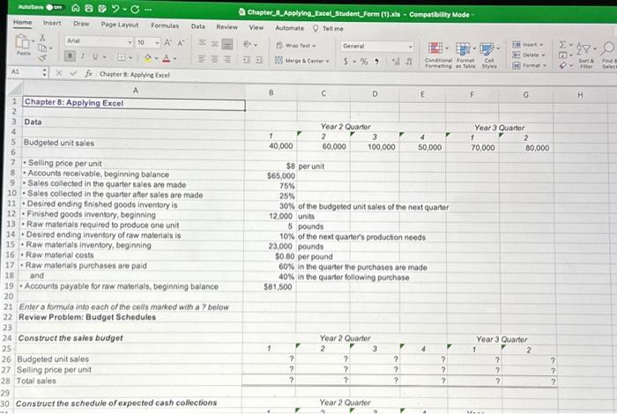Click the Orientation text angle icon

(247, 44)
